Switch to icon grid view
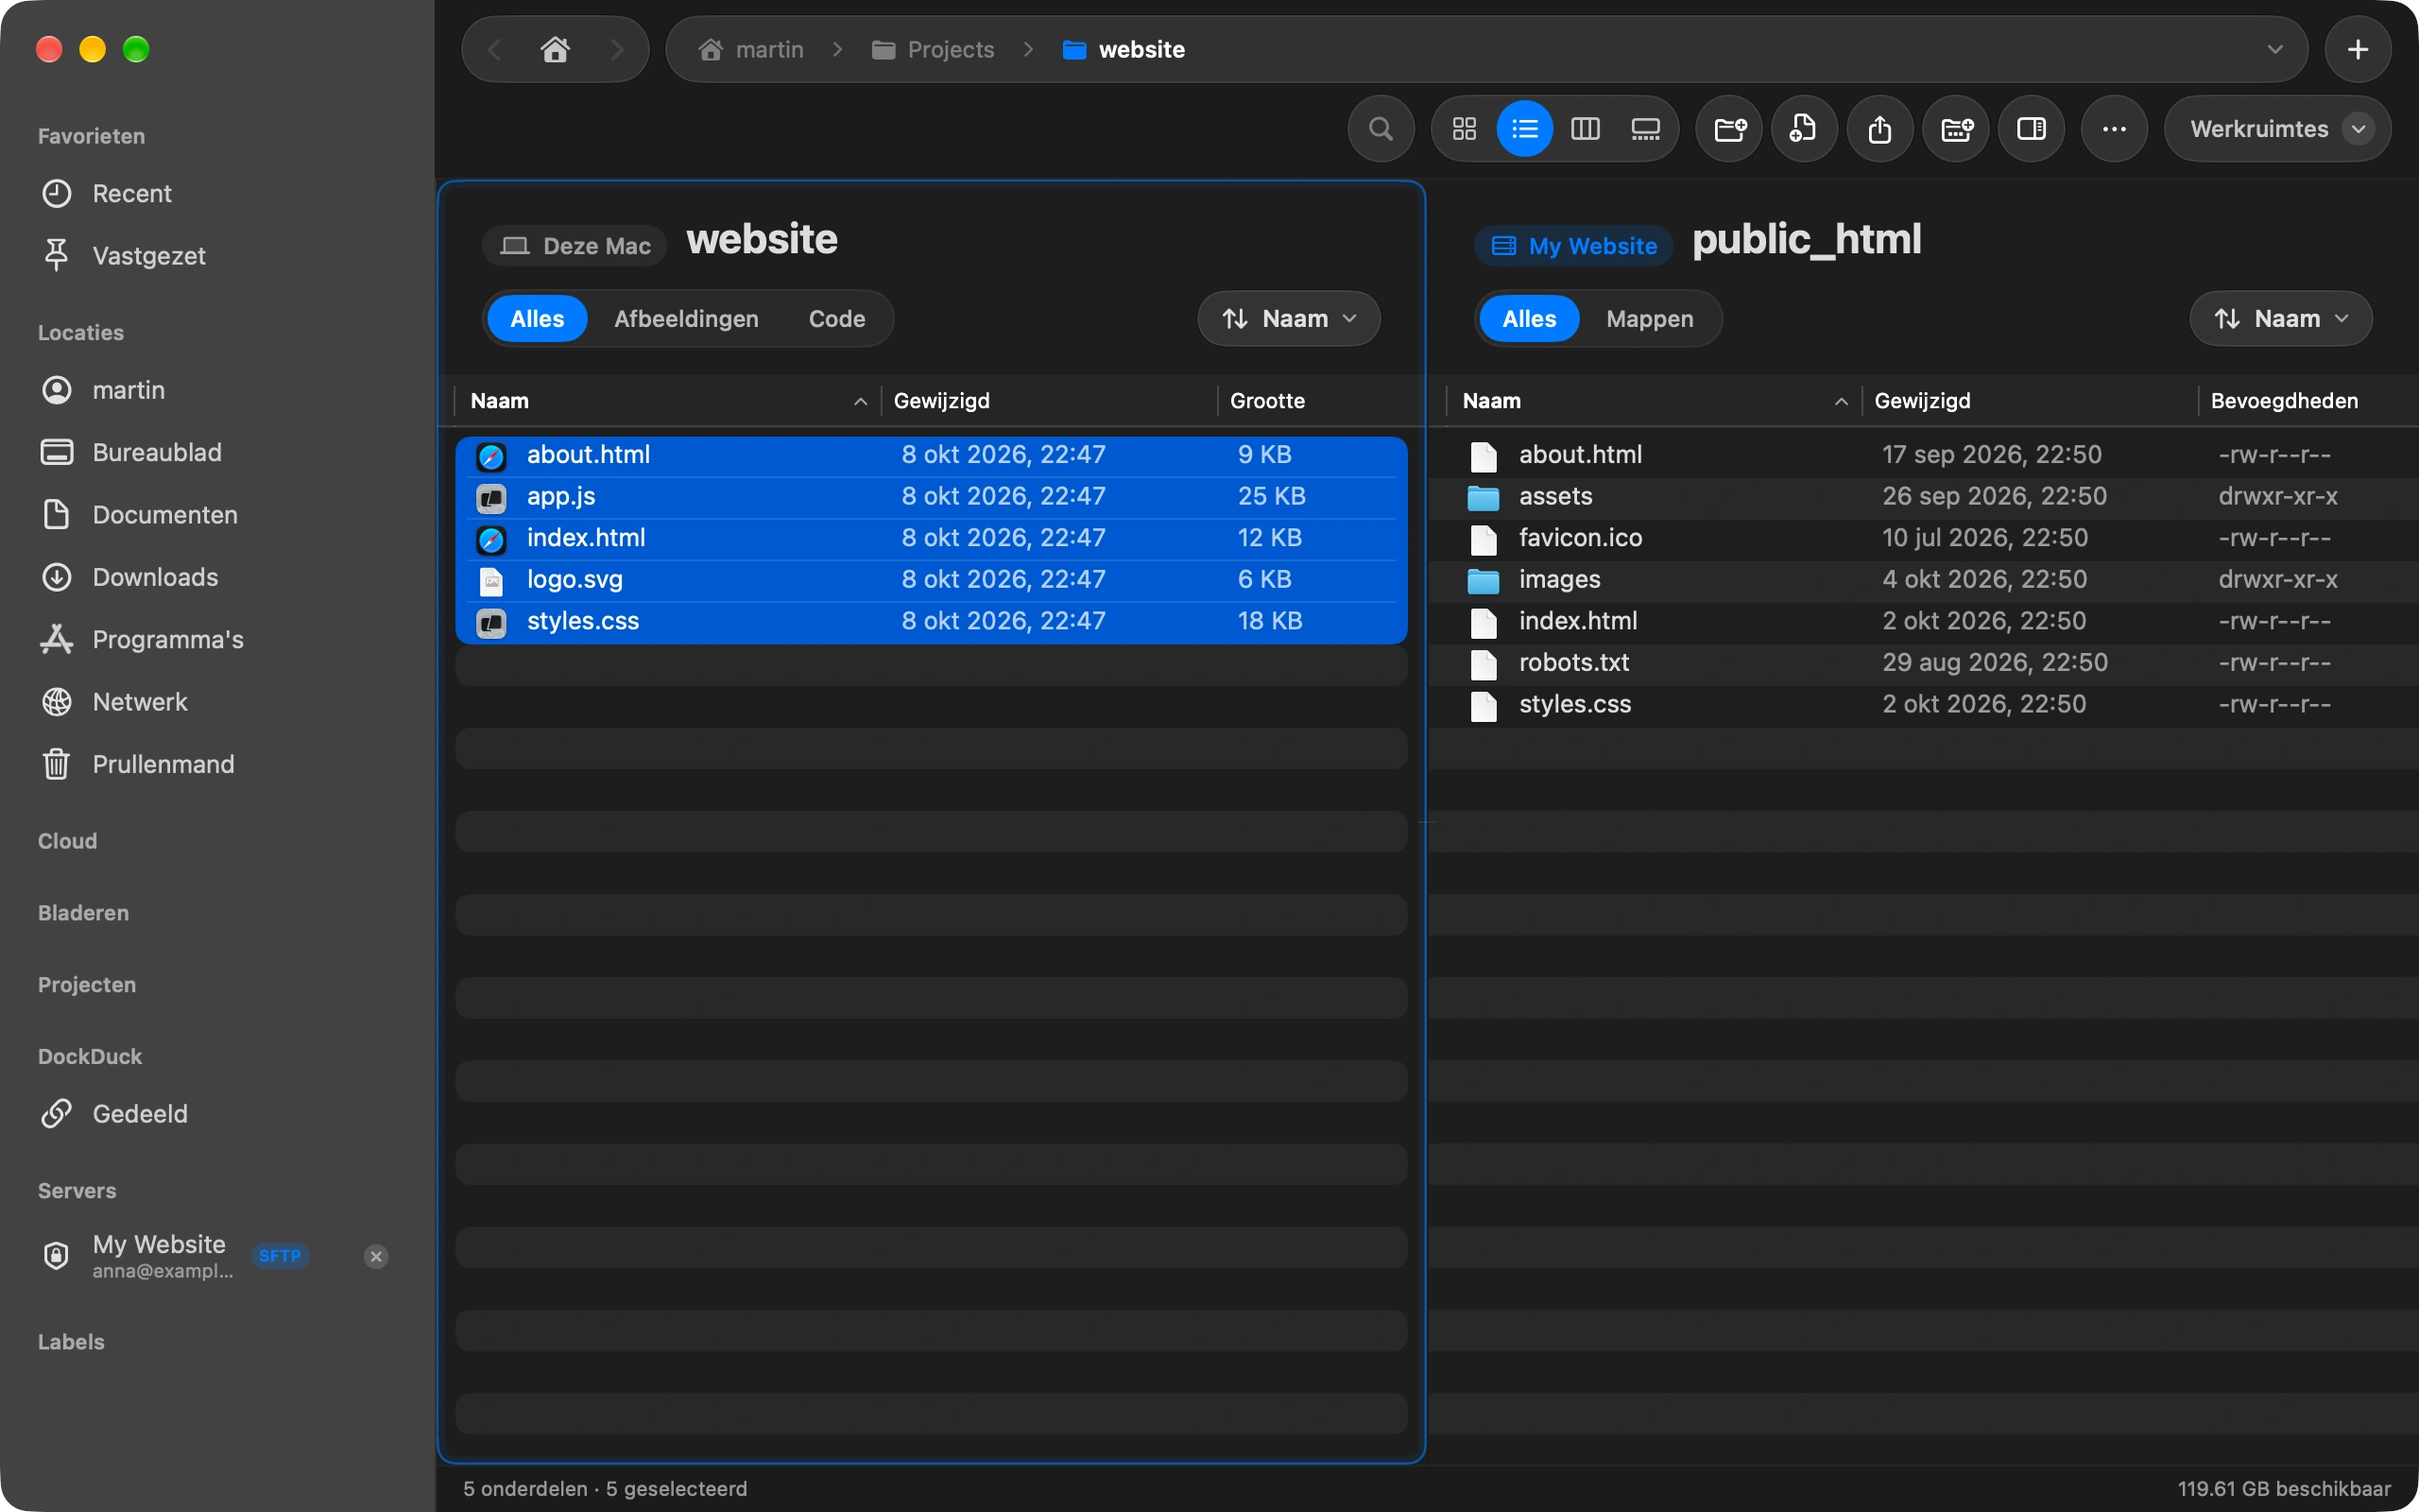This screenshot has height=1512, width=2419. tap(1465, 129)
